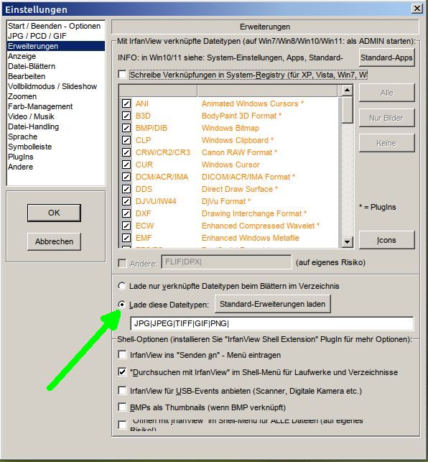The width and height of the screenshot is (428, 462).
Task: Select Lade diese Dateitypen radio button
Action: [121, 305]
